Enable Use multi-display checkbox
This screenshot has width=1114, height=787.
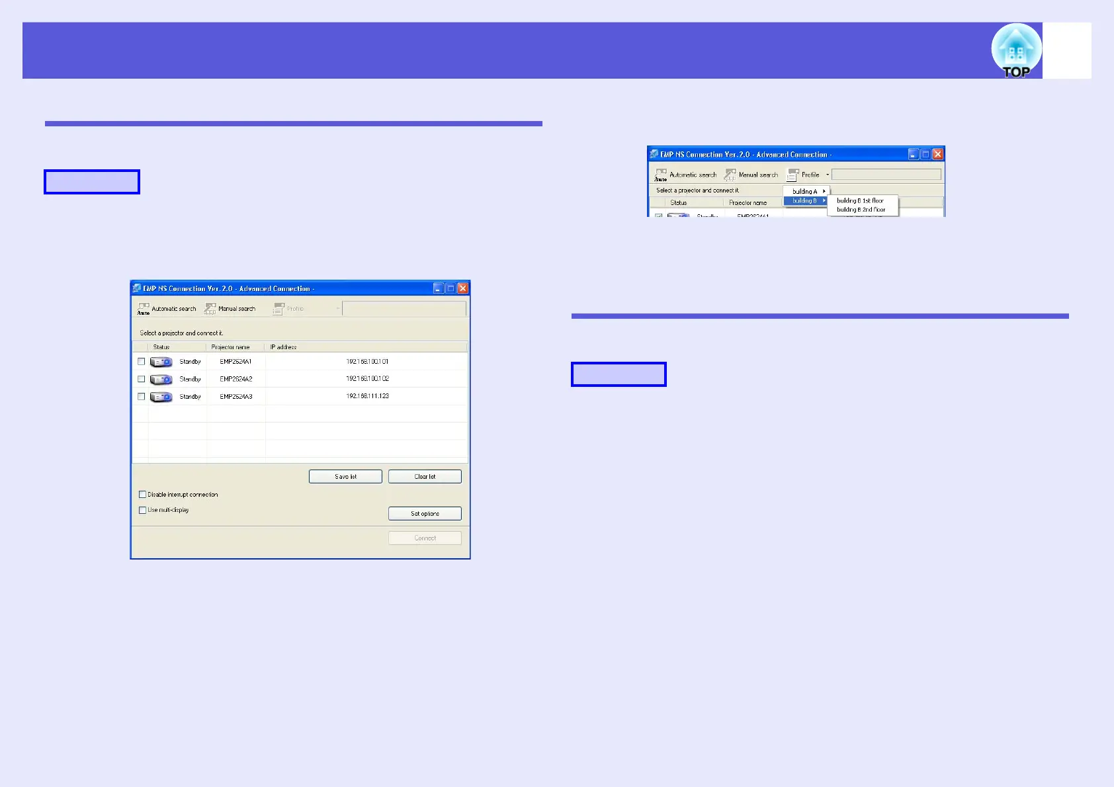point(142,510)
